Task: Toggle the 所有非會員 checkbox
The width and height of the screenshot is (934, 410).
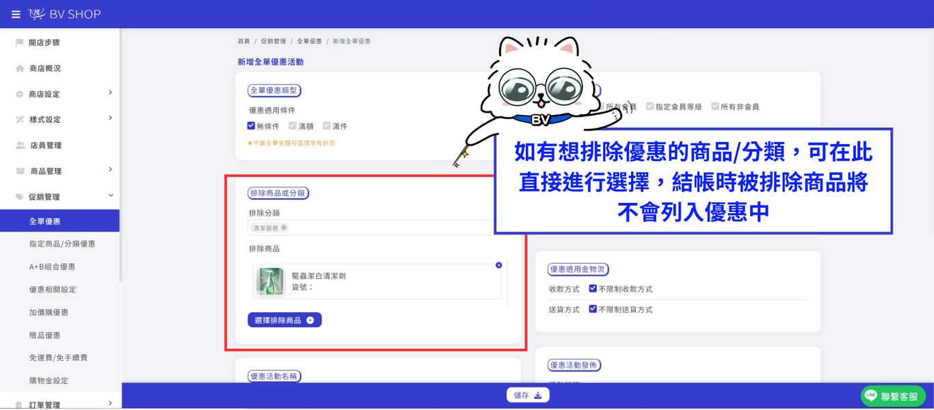Action: pyautogui.click(x=715, y=107)
